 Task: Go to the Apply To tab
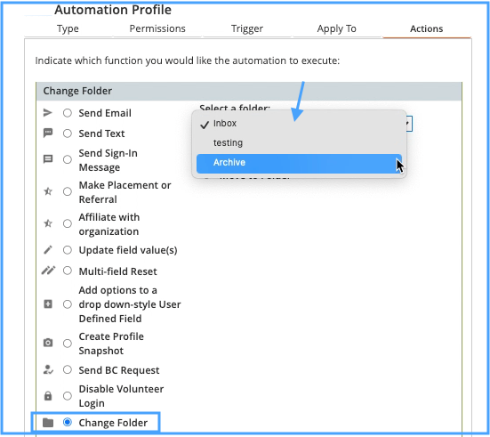(336, 28)
